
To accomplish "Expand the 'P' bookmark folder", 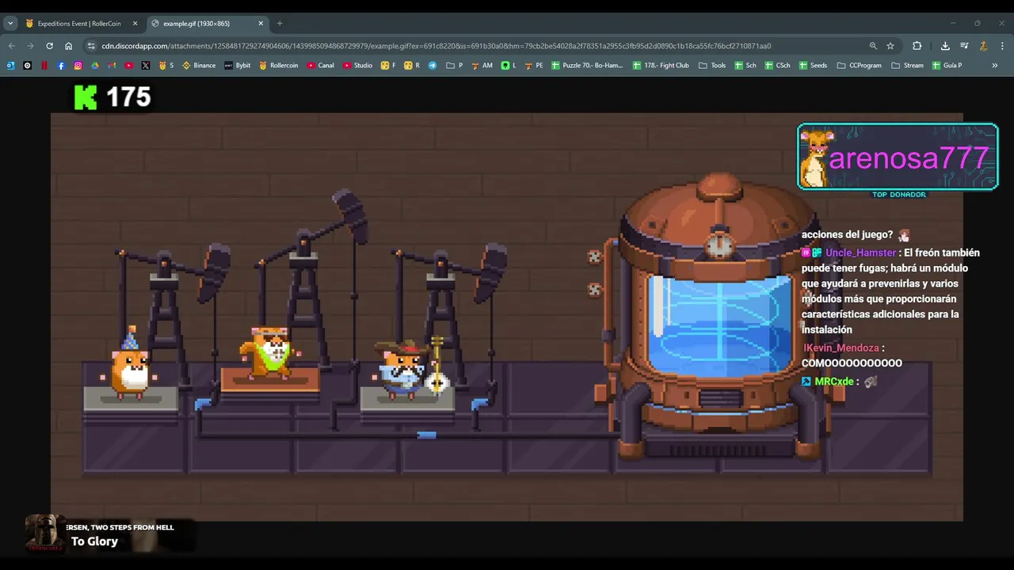I will (x=455, y=66).
